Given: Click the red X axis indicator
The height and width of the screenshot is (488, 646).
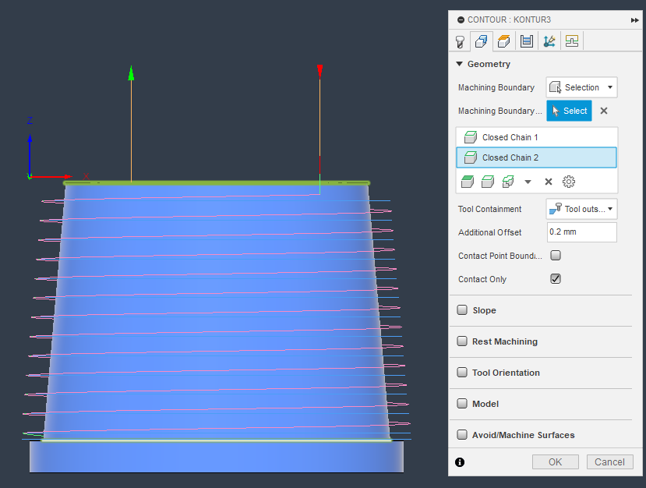Looking at the screenshot, I should point(51,176).
